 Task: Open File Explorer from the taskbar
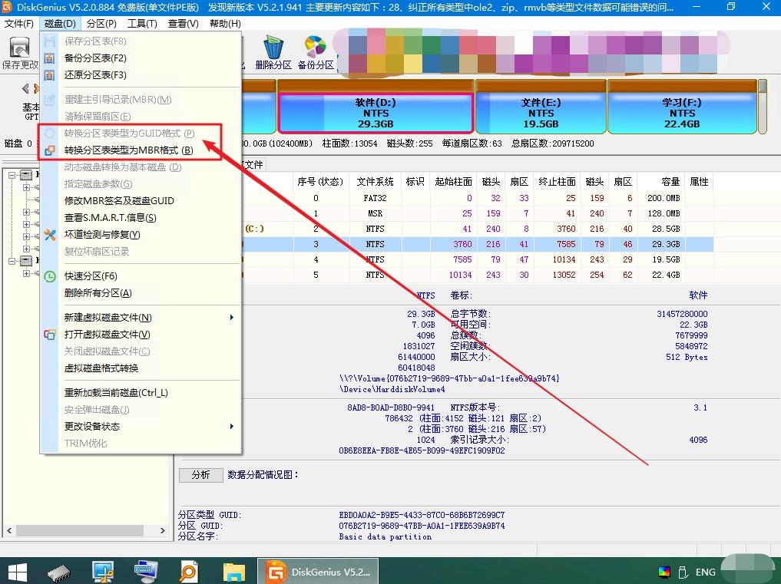click(233, 571)
